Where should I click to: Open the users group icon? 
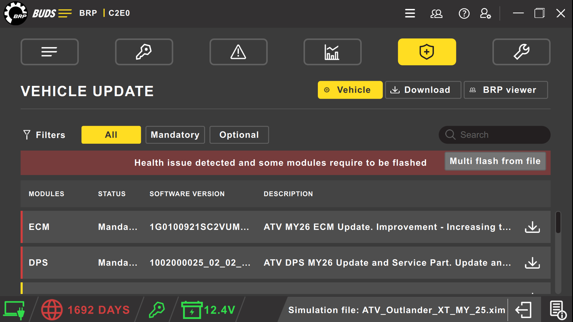point(436,13)
